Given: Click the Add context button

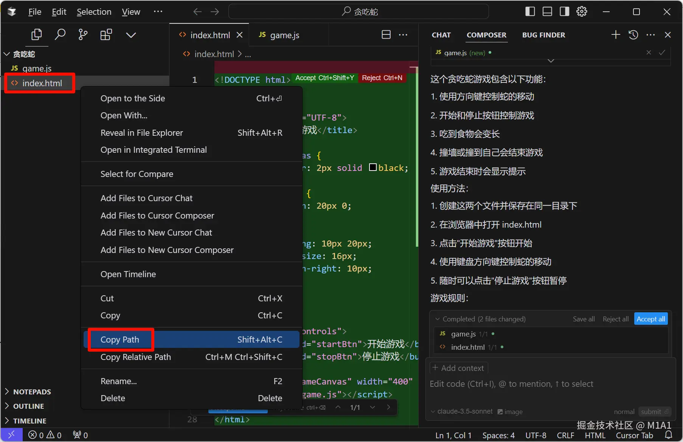Looking at the screenshot, I should (x=459, y=368).
